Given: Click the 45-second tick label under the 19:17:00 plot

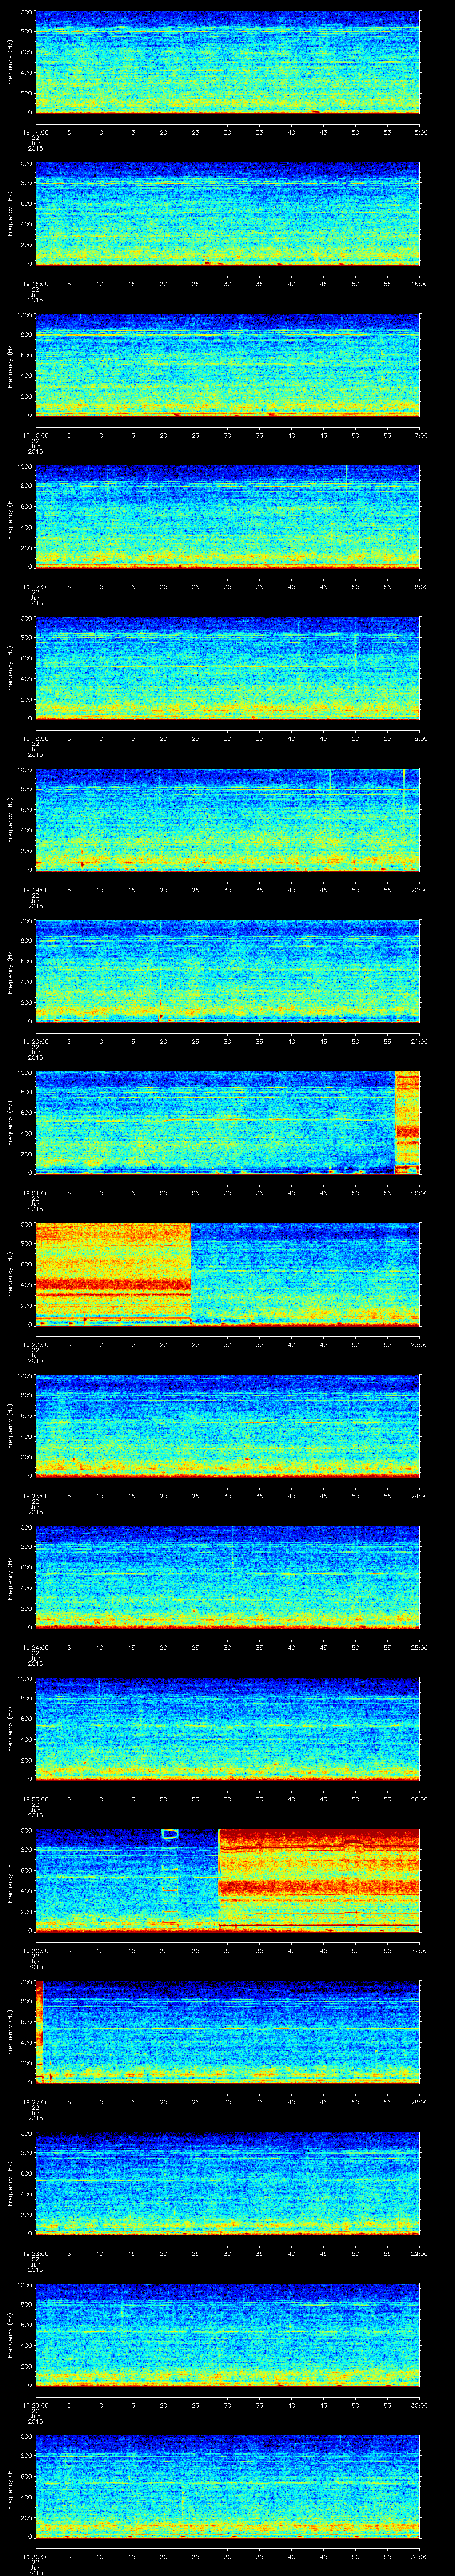Looking at the screenshot, I should tap(323, 587).
